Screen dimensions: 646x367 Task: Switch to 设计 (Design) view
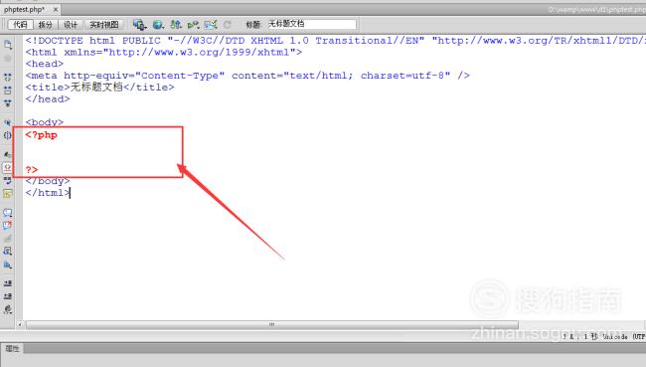pyautogui.click(x=71, y=25)
